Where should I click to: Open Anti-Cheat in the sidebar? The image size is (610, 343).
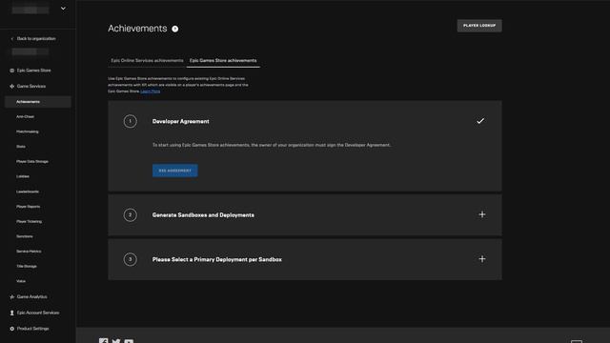[26, 116]
